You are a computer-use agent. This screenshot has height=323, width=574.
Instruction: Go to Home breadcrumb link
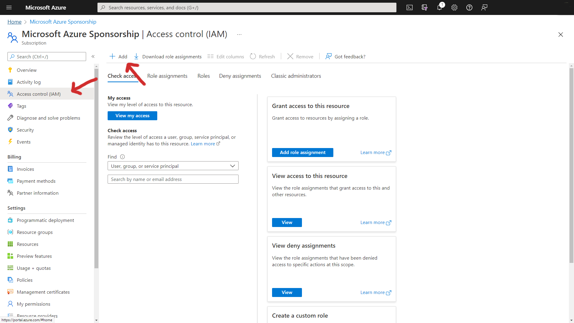[x=14, y=22]
